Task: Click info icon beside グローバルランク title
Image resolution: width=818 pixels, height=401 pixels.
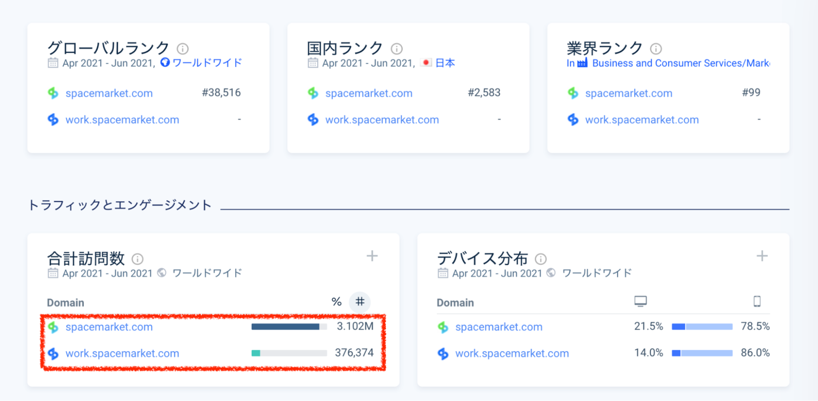Action: tap(183, 49)
